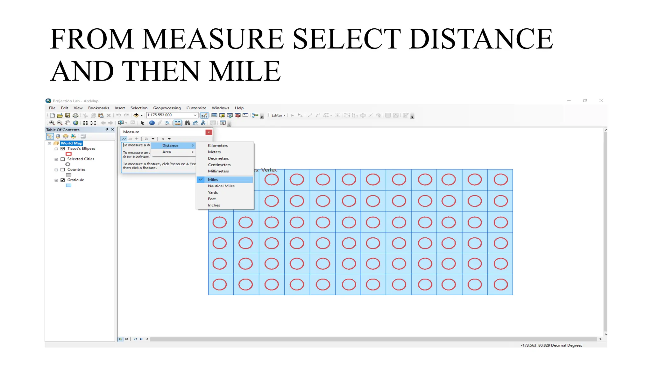Open the Add Data dropdown arrow

(x=142, y=115)
